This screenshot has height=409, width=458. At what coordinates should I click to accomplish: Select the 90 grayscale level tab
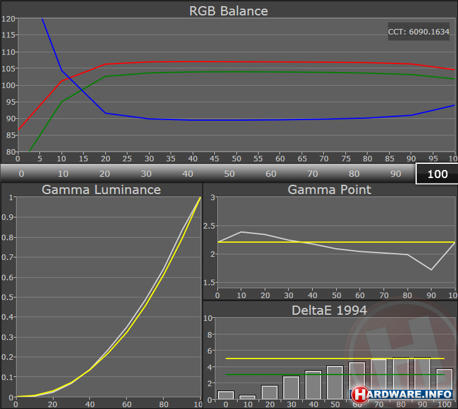(395, 174)
